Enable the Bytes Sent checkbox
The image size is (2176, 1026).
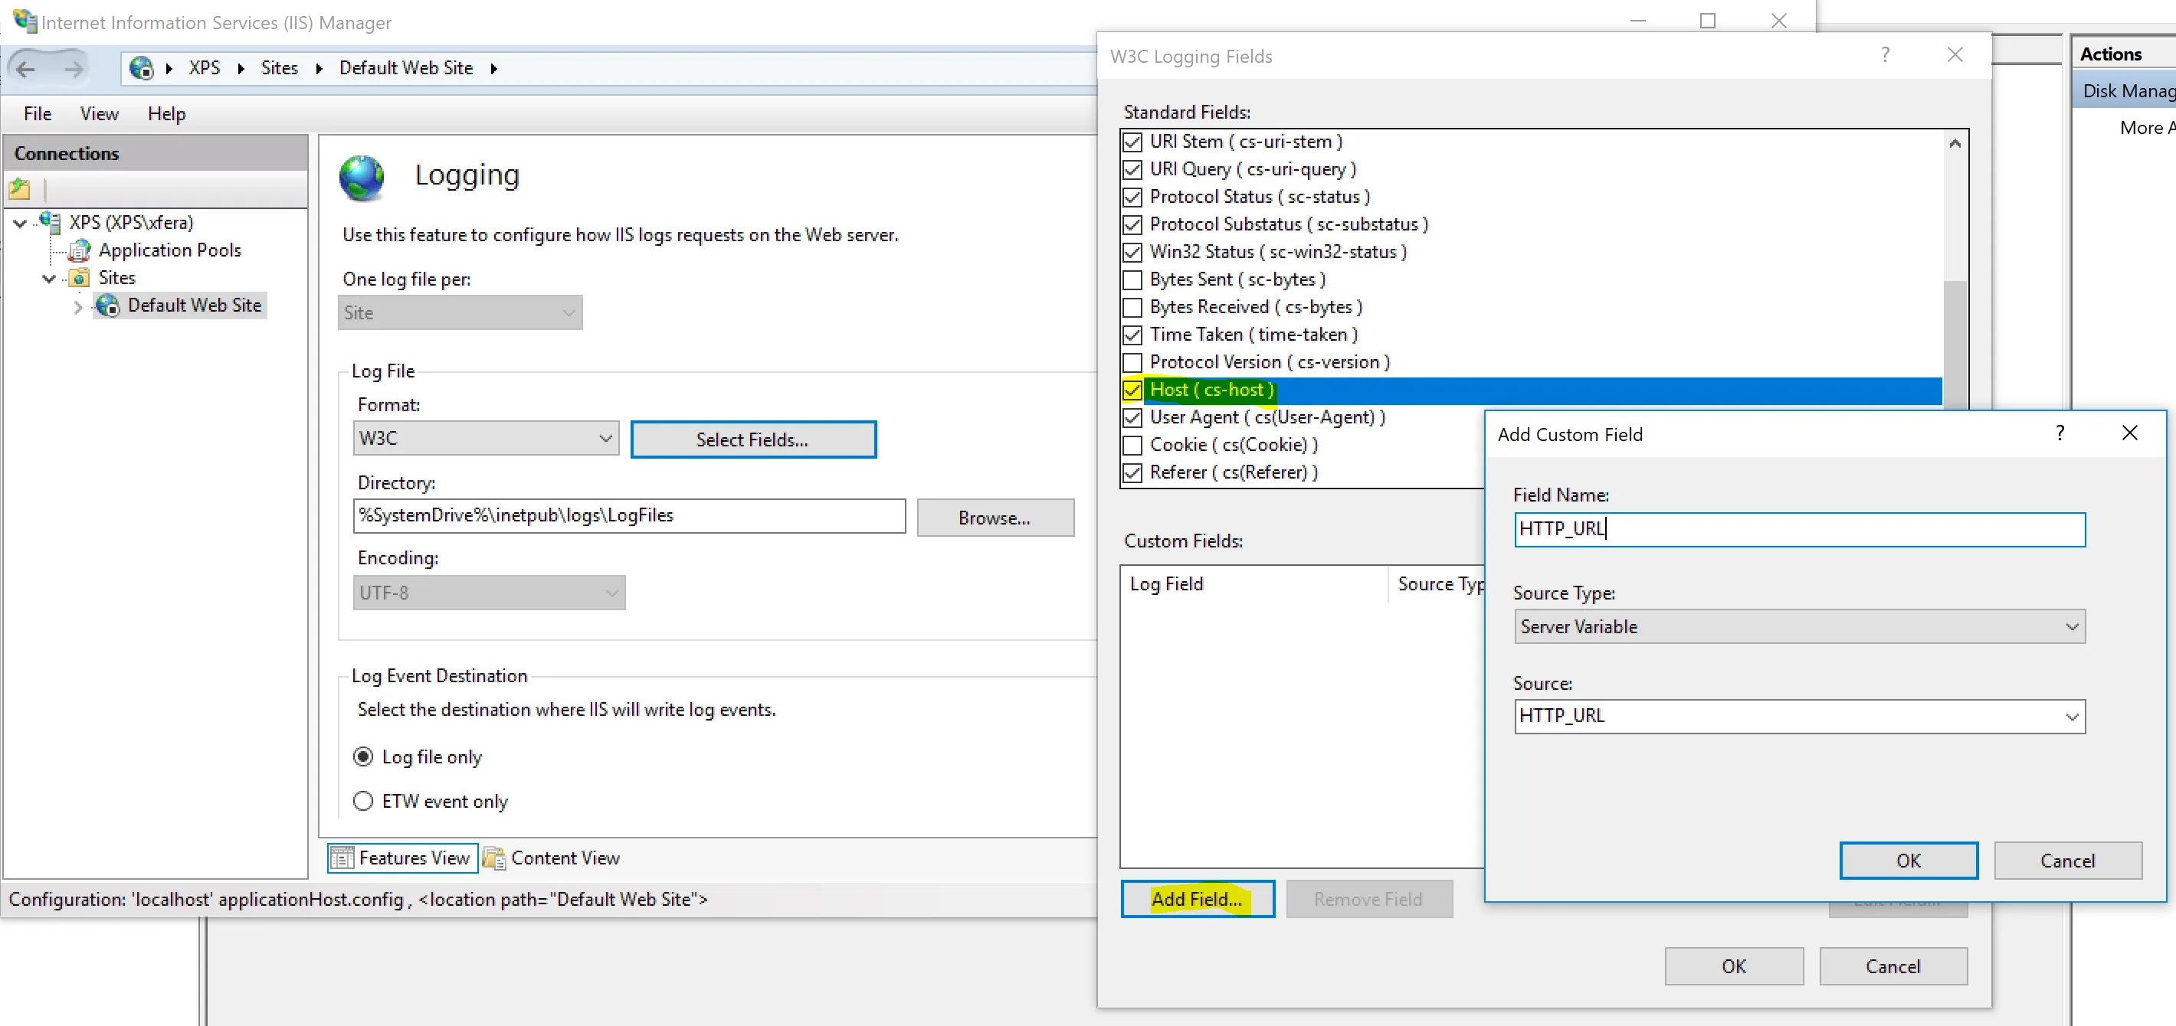[x=1132, y=279]
